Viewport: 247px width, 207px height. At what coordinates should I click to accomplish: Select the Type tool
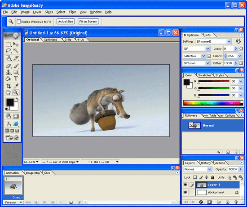click(16, 78)
